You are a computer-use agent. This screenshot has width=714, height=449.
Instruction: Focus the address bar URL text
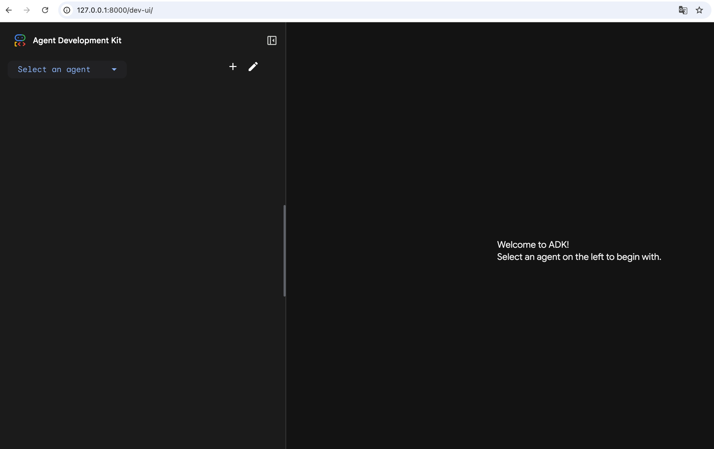(x=115, y=10)
